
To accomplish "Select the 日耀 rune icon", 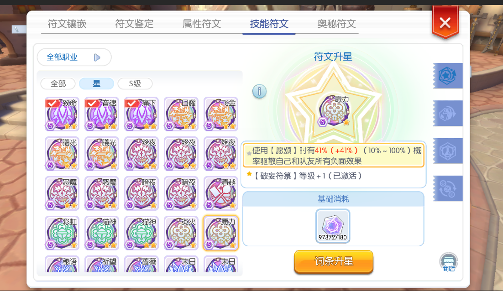I will [x=181, y=114].
